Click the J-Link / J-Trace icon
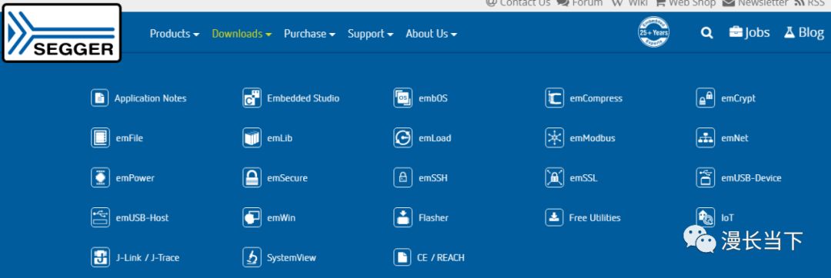The height and width of the screenshot is (278, 831). (x=100, y=257)
